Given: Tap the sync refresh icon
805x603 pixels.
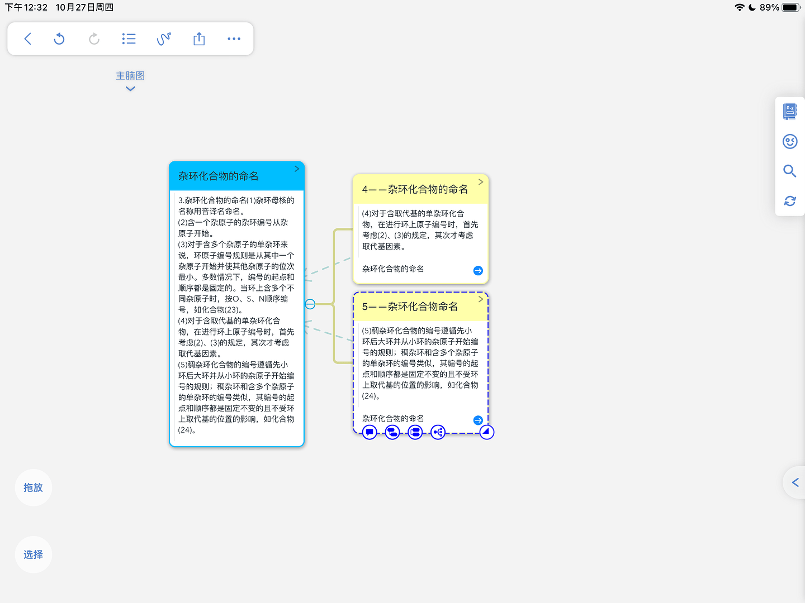Looking at the screenshot, I should 790,201.
